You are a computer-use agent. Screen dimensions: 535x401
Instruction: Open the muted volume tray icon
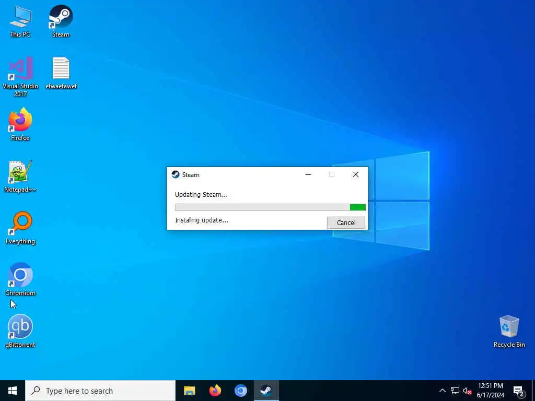point(467,391)
